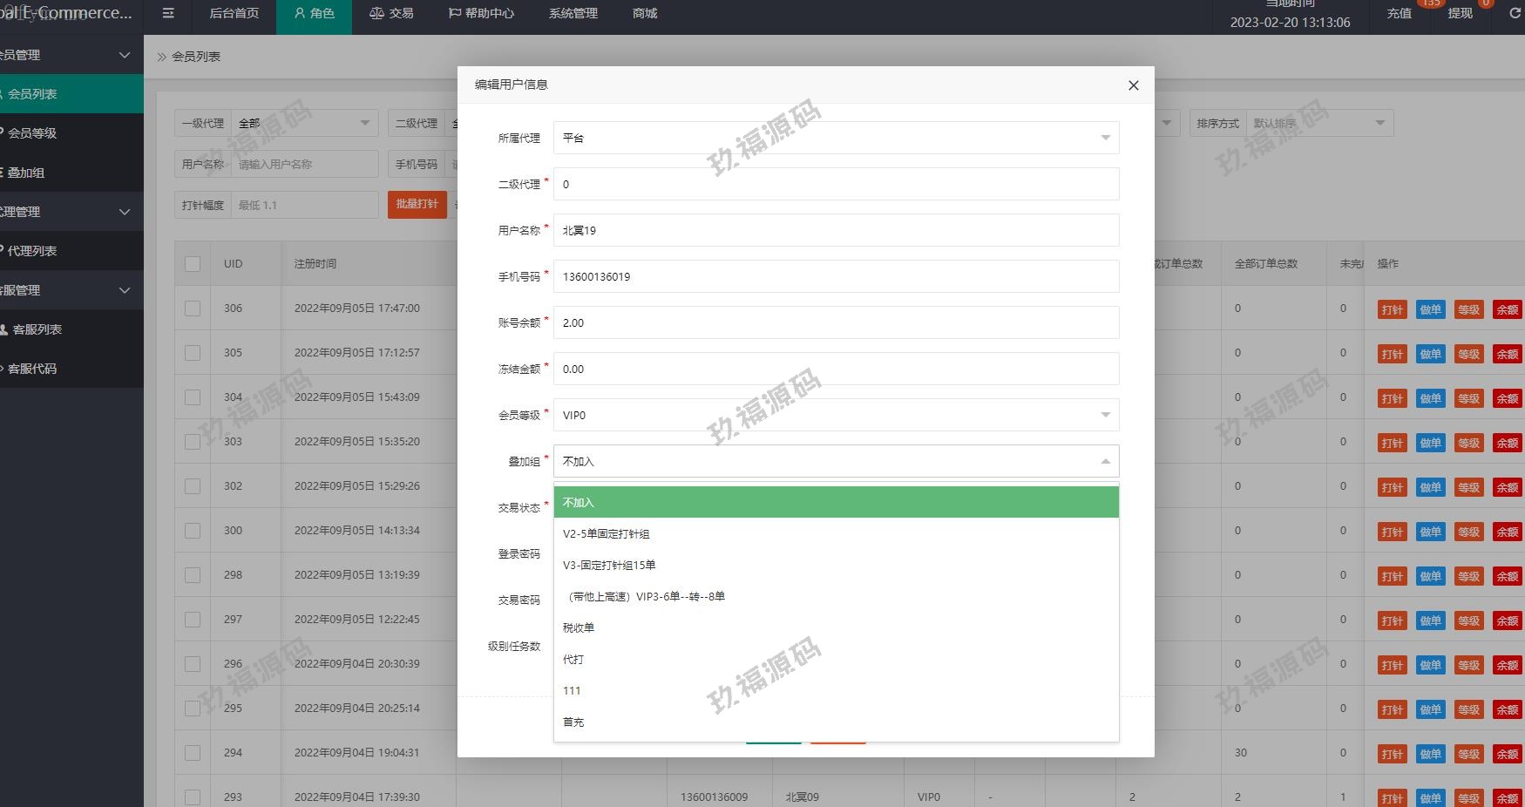The image size is (1525, 807).
Task: Open the 交易 menu with scale icon
Action: pos(391,14)
